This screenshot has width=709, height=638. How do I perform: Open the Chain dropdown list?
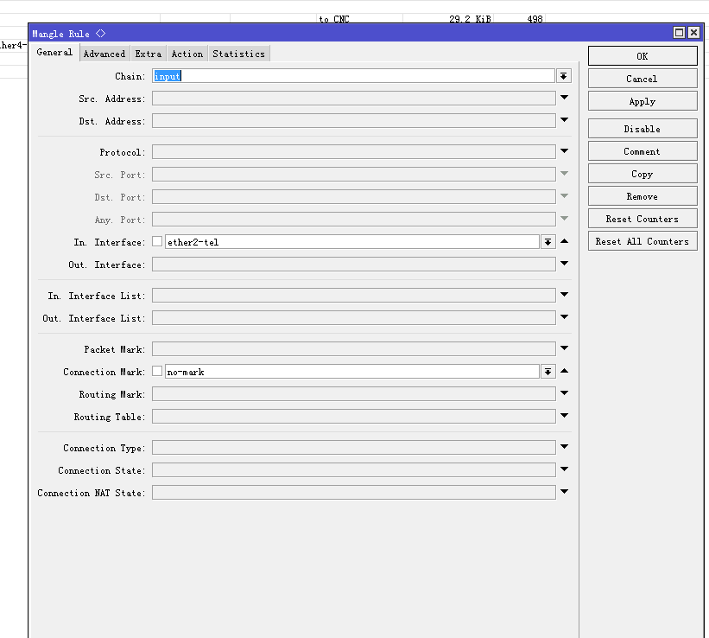pyautogui.click(x=563, y=76)
